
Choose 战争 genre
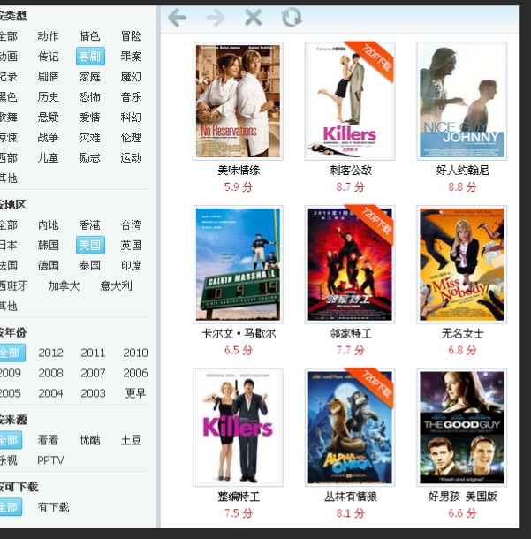[48, 138]
